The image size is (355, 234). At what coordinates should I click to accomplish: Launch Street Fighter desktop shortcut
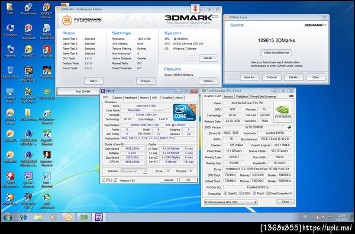pyautogui.click(x=28, y=74)
